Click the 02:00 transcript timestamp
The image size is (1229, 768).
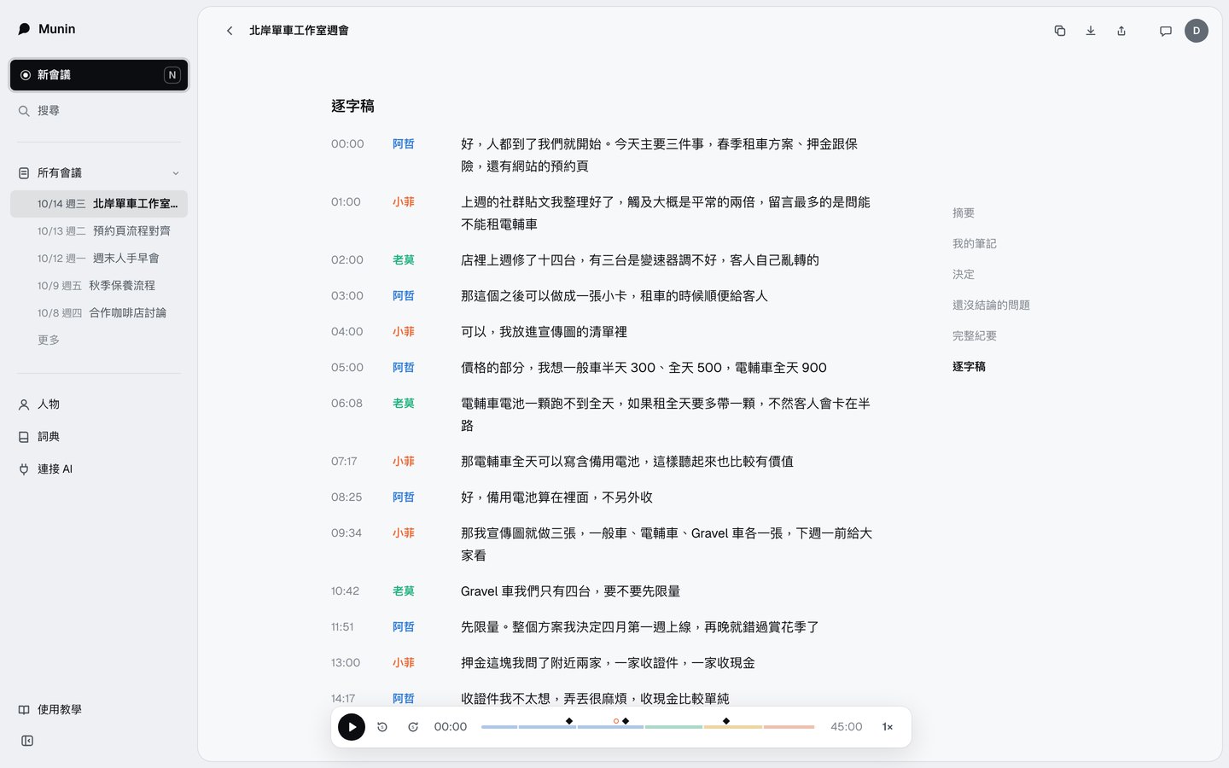[x=347, y=260]
